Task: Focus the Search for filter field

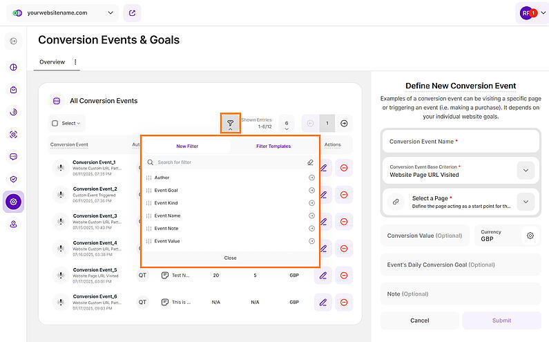Action: pos(231,162)
